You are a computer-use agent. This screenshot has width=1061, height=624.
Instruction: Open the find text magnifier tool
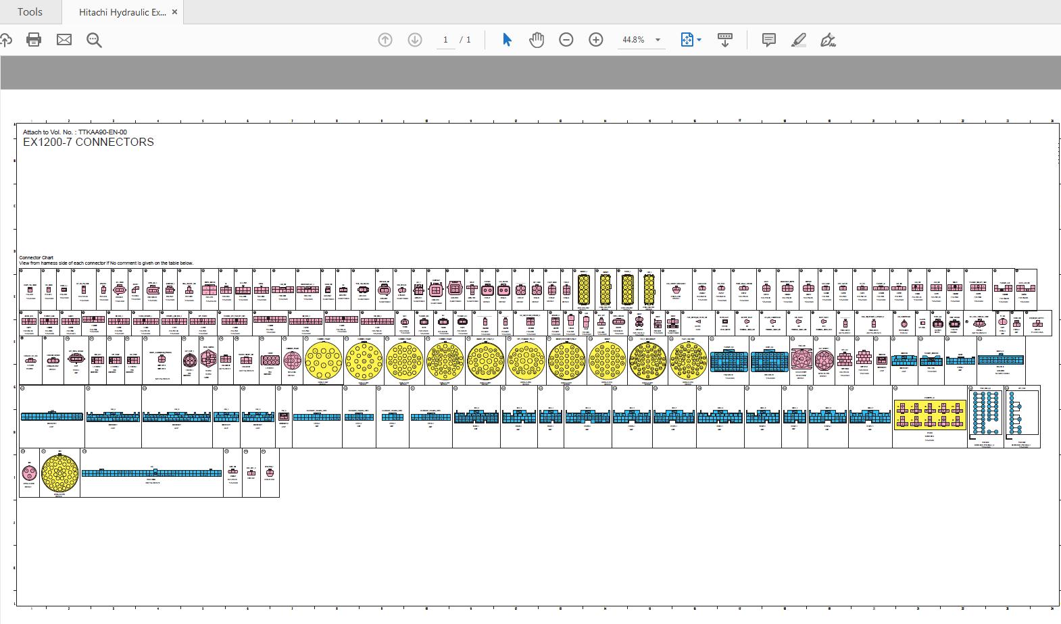[x=95, y=41]
